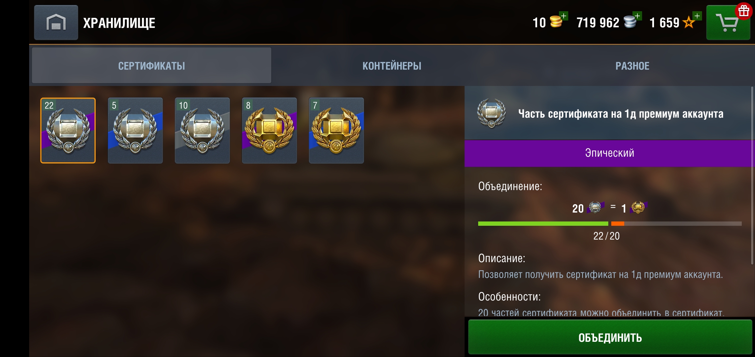755x357 pixels.
Task: Add credits via plus next to silver
Action: pyautogui.click(x=637, y=16)
